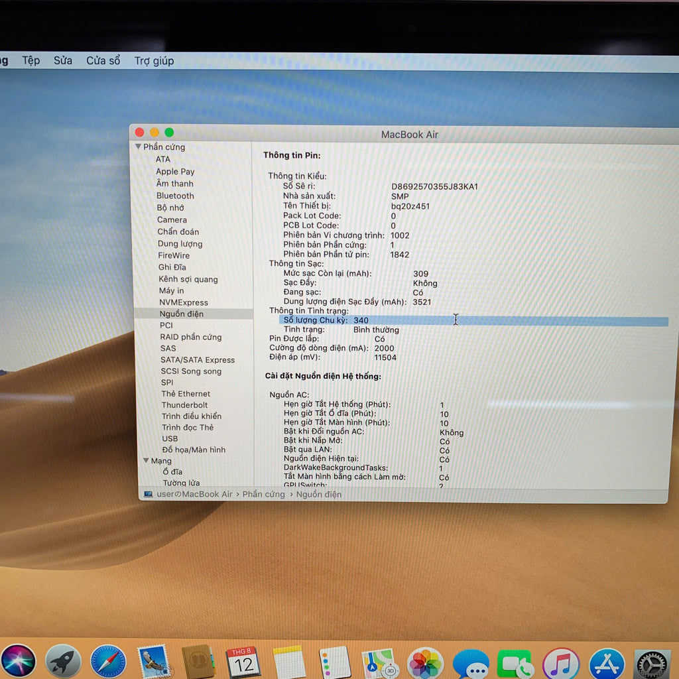The image size is (679, 679).
Task: Click the computer icon in path bar
Action: tap(148, 494)
